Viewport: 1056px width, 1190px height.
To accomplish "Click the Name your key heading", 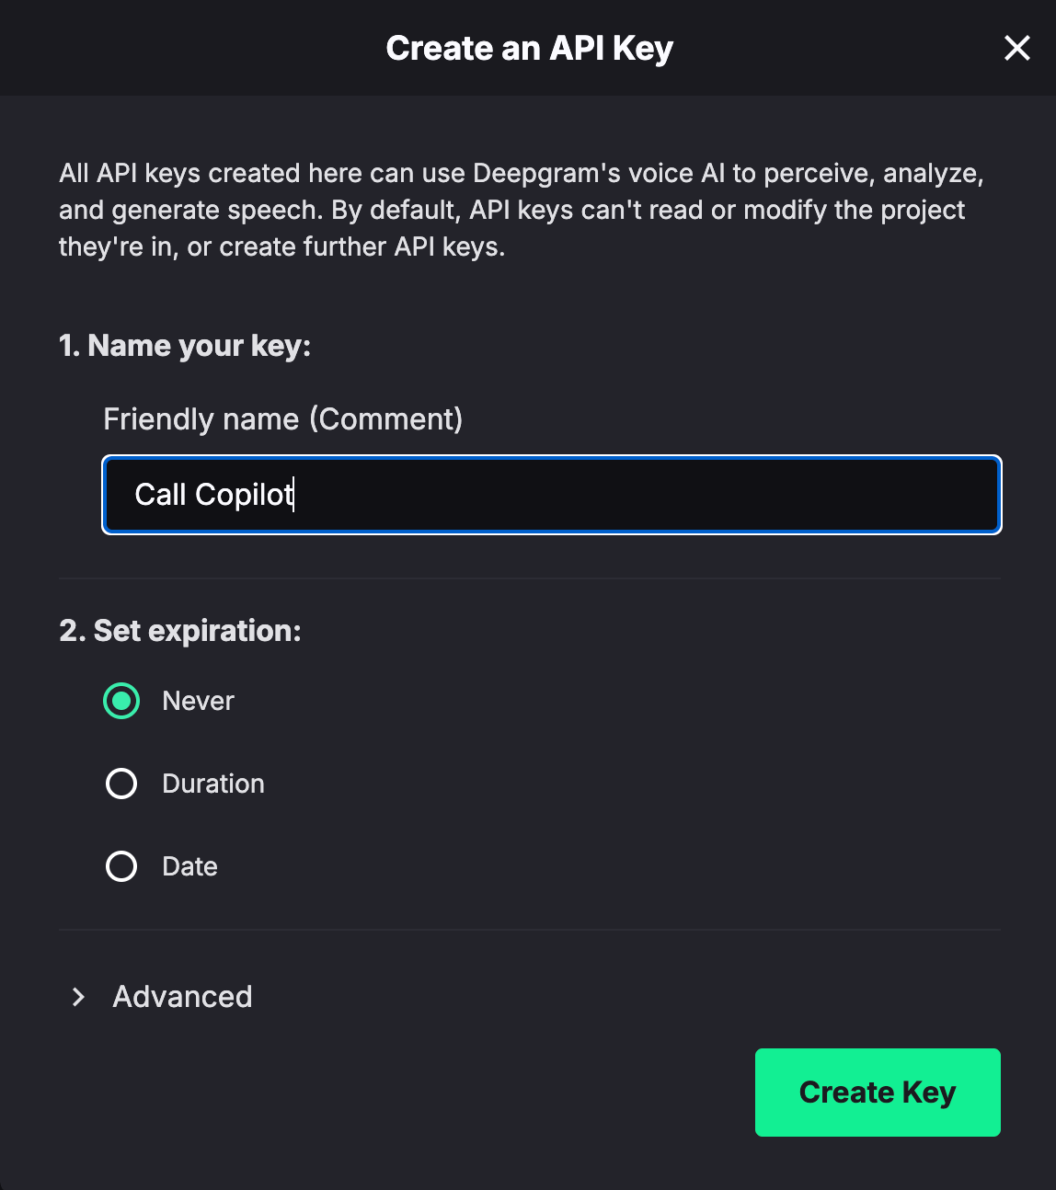I will (185, 345).
